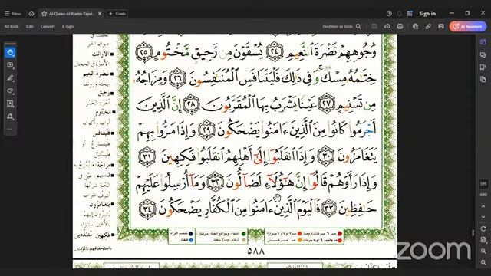This screenshot has height=276, width=491.
Task: Select the stamp/signature tool
Action: tap(10, 117)
